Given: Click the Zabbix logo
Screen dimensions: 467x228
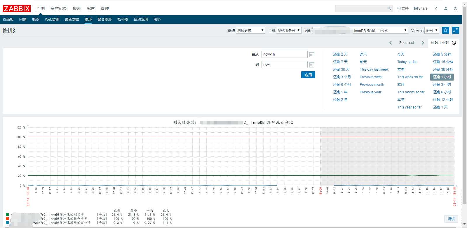Looking at the screenshot, I should 17,8.
